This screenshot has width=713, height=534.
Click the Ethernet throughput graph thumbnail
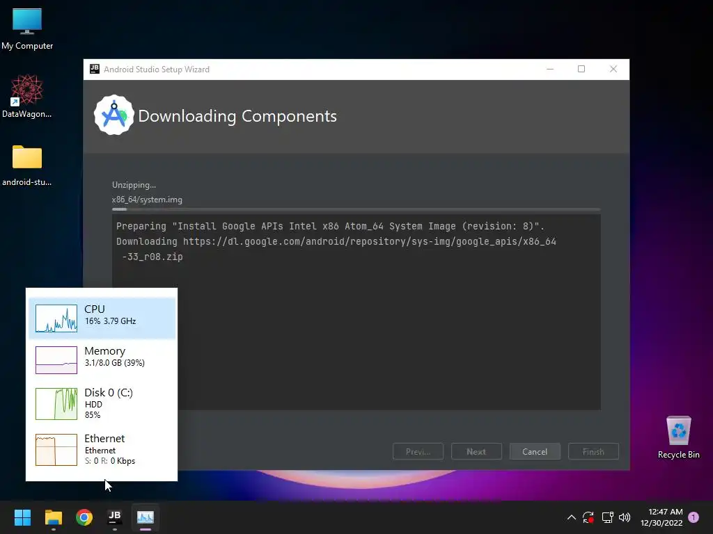coord(56,450)
